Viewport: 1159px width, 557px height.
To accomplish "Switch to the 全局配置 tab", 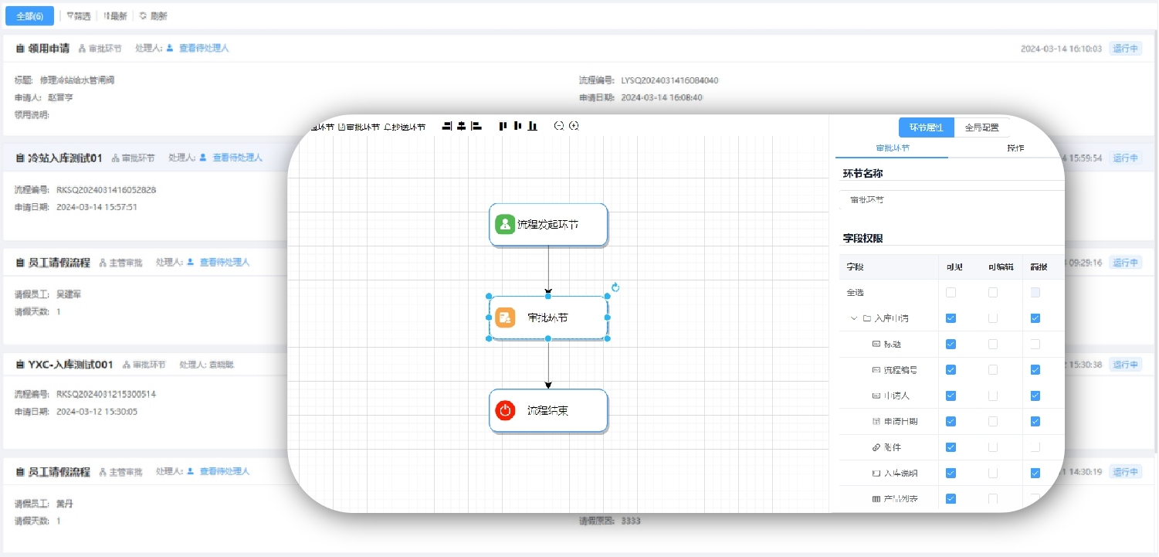I will tap(981, 127).
